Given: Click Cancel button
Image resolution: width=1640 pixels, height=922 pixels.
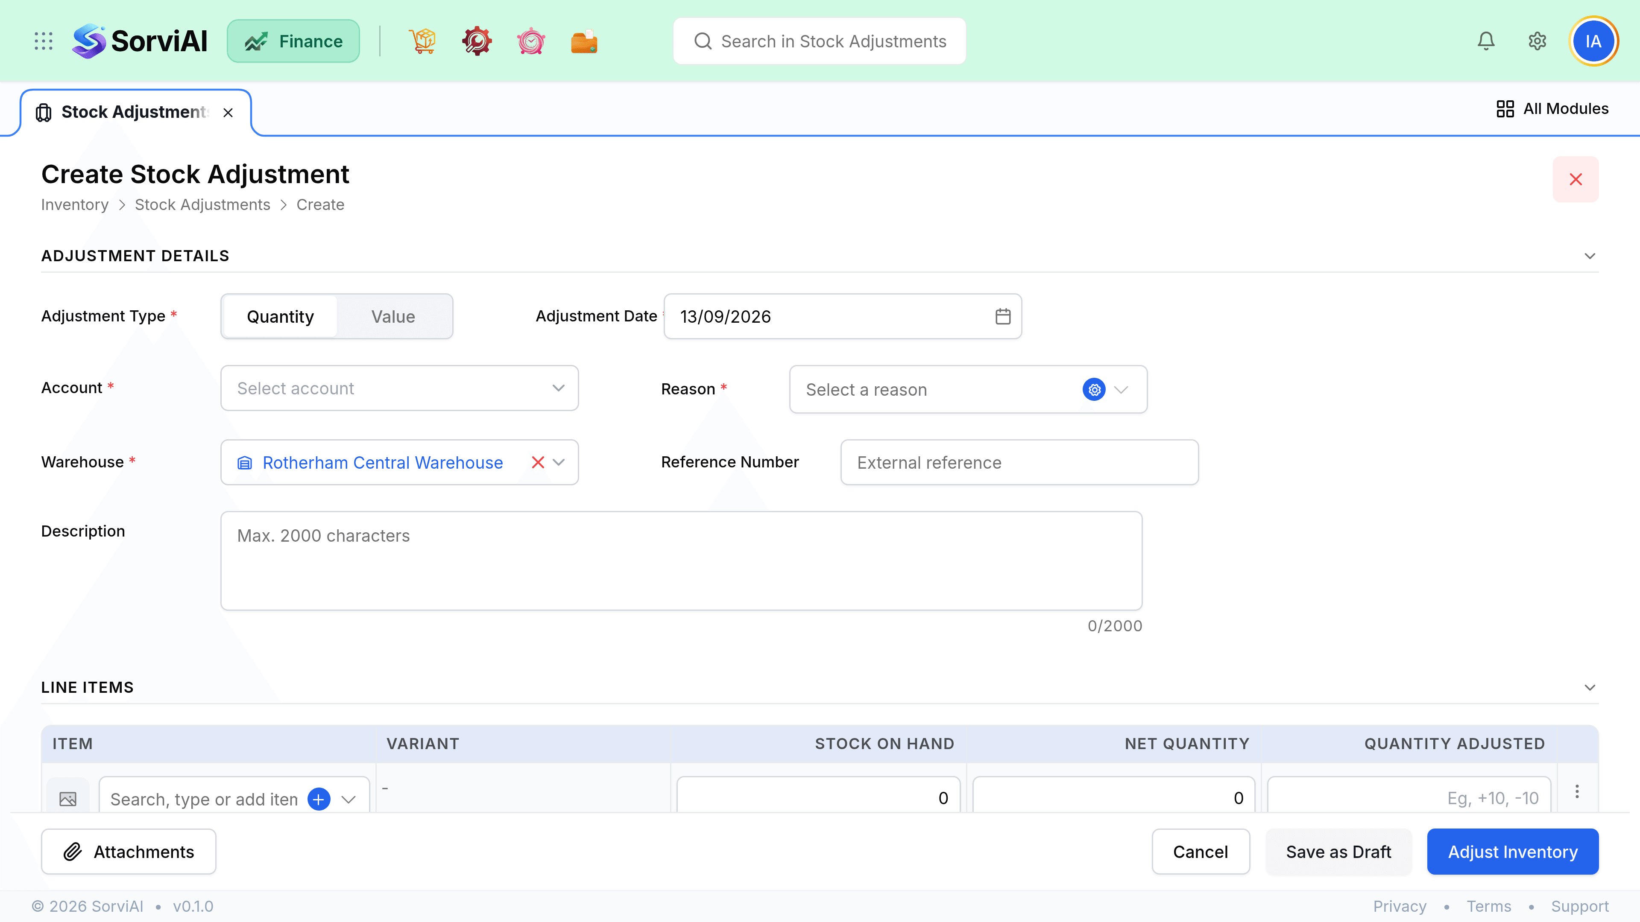Looking at the screenshot, I should pos(1200,852).
